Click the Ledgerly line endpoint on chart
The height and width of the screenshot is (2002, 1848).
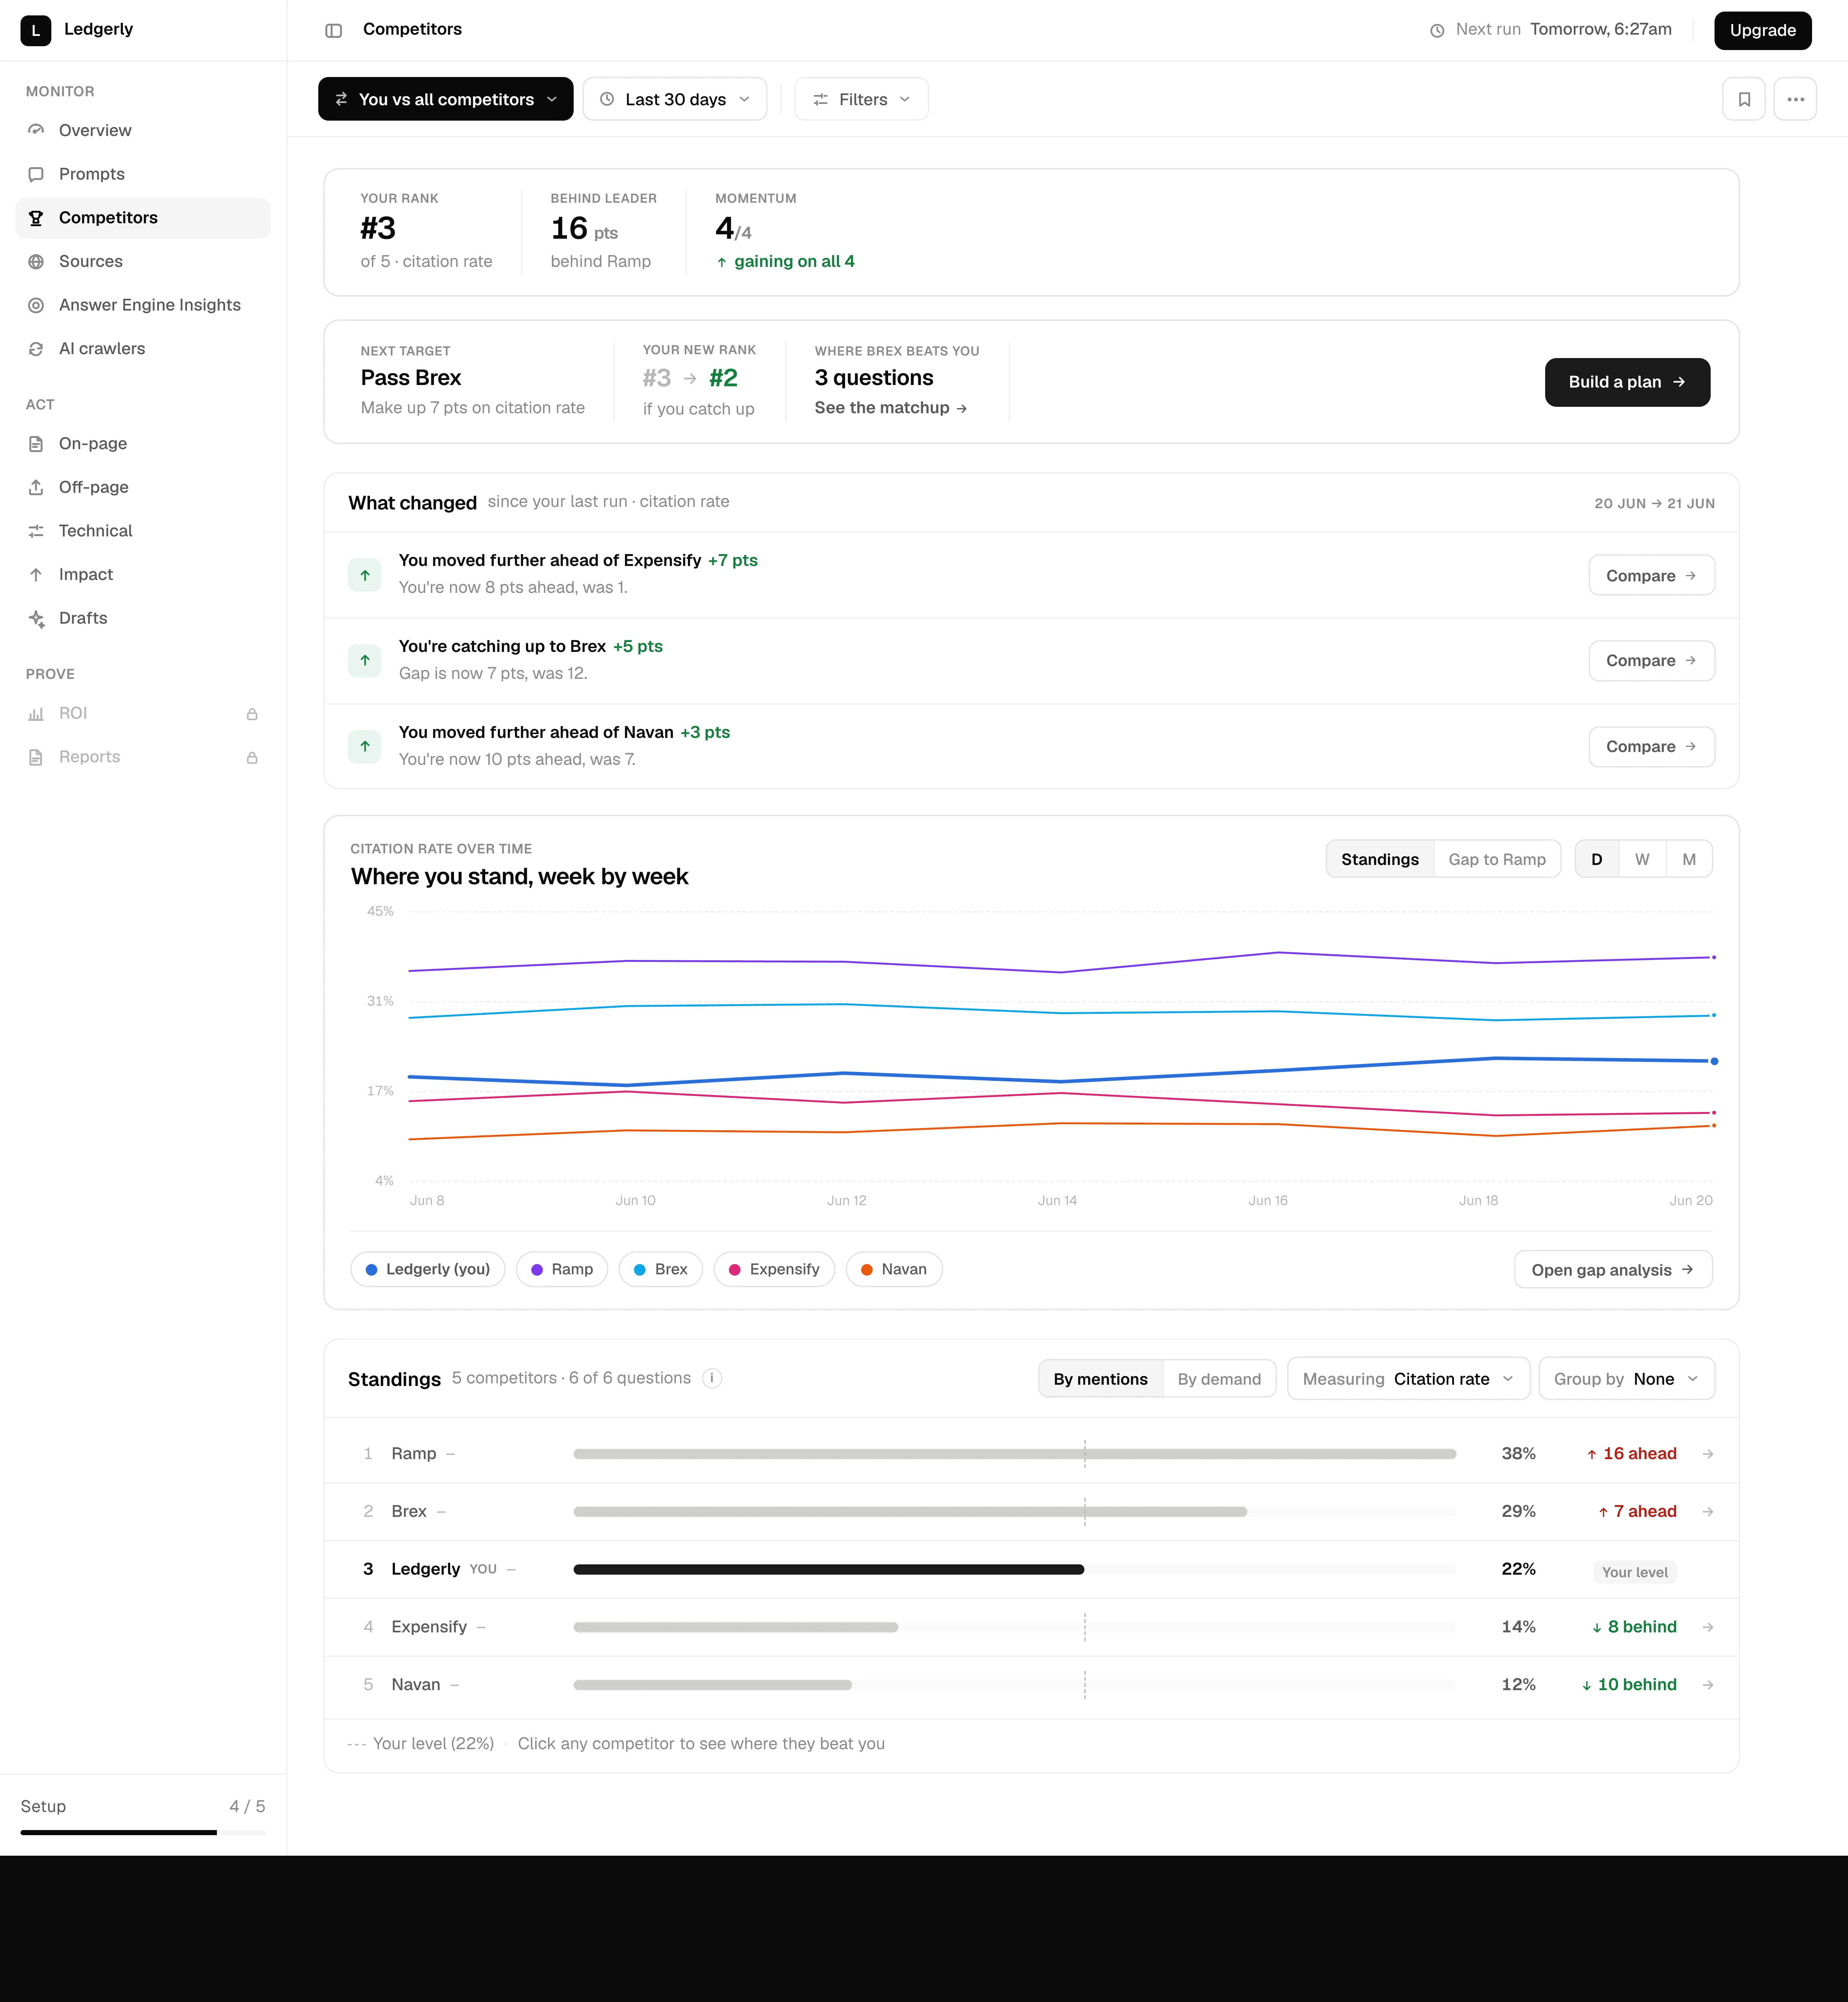1714,1061
